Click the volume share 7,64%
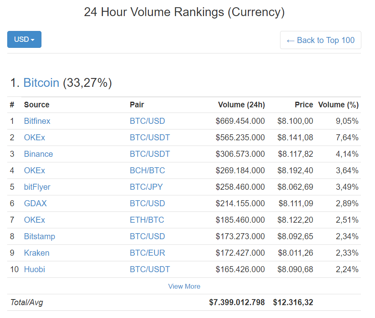375x318 pixels. (x=347, y=137)
